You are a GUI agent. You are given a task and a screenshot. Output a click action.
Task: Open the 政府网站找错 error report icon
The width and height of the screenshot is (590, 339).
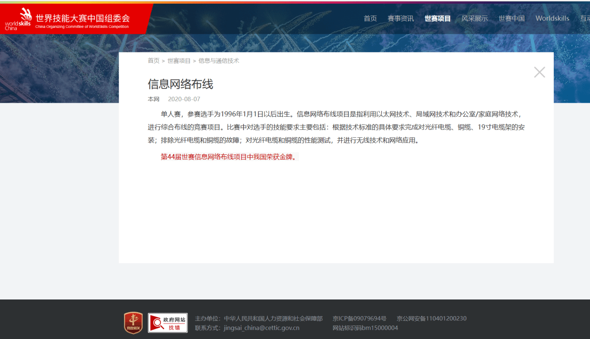point(168,323)
